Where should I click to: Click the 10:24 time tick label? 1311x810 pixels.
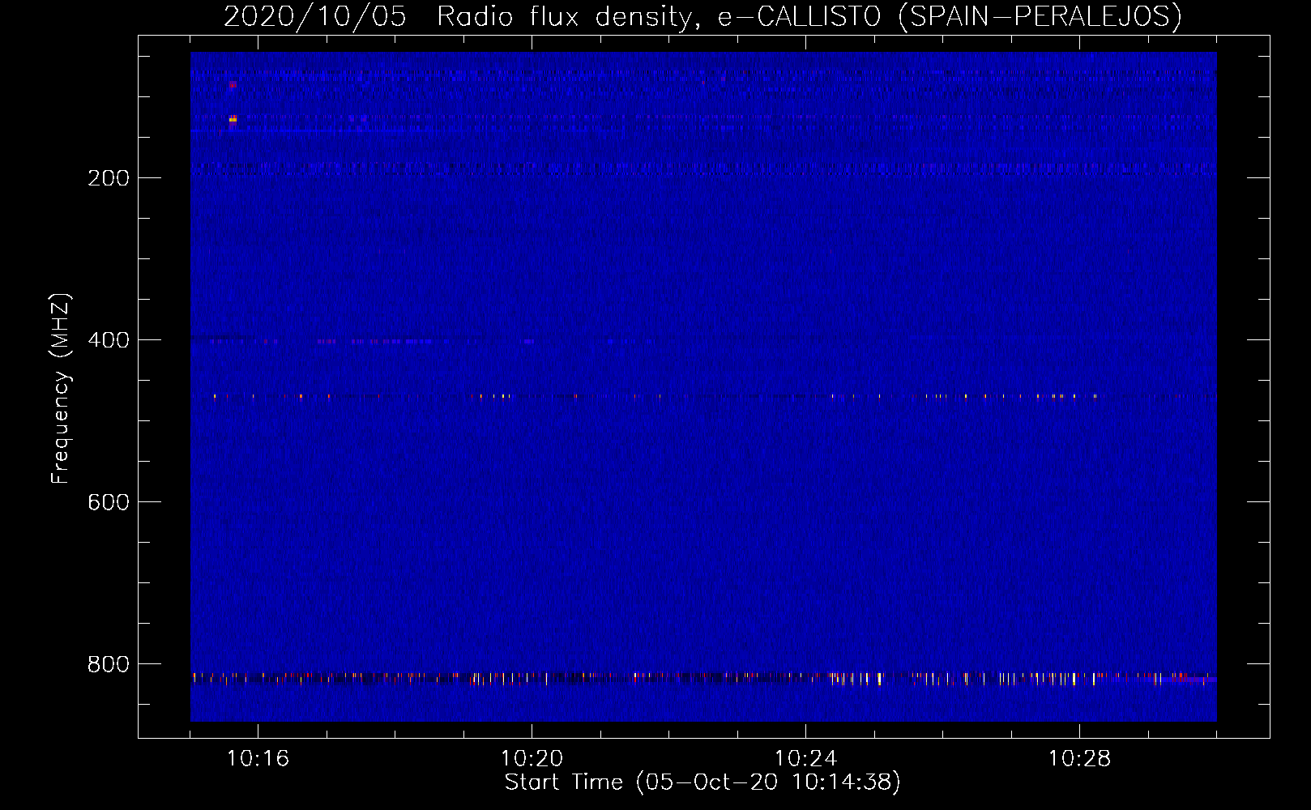coord(805,759)
